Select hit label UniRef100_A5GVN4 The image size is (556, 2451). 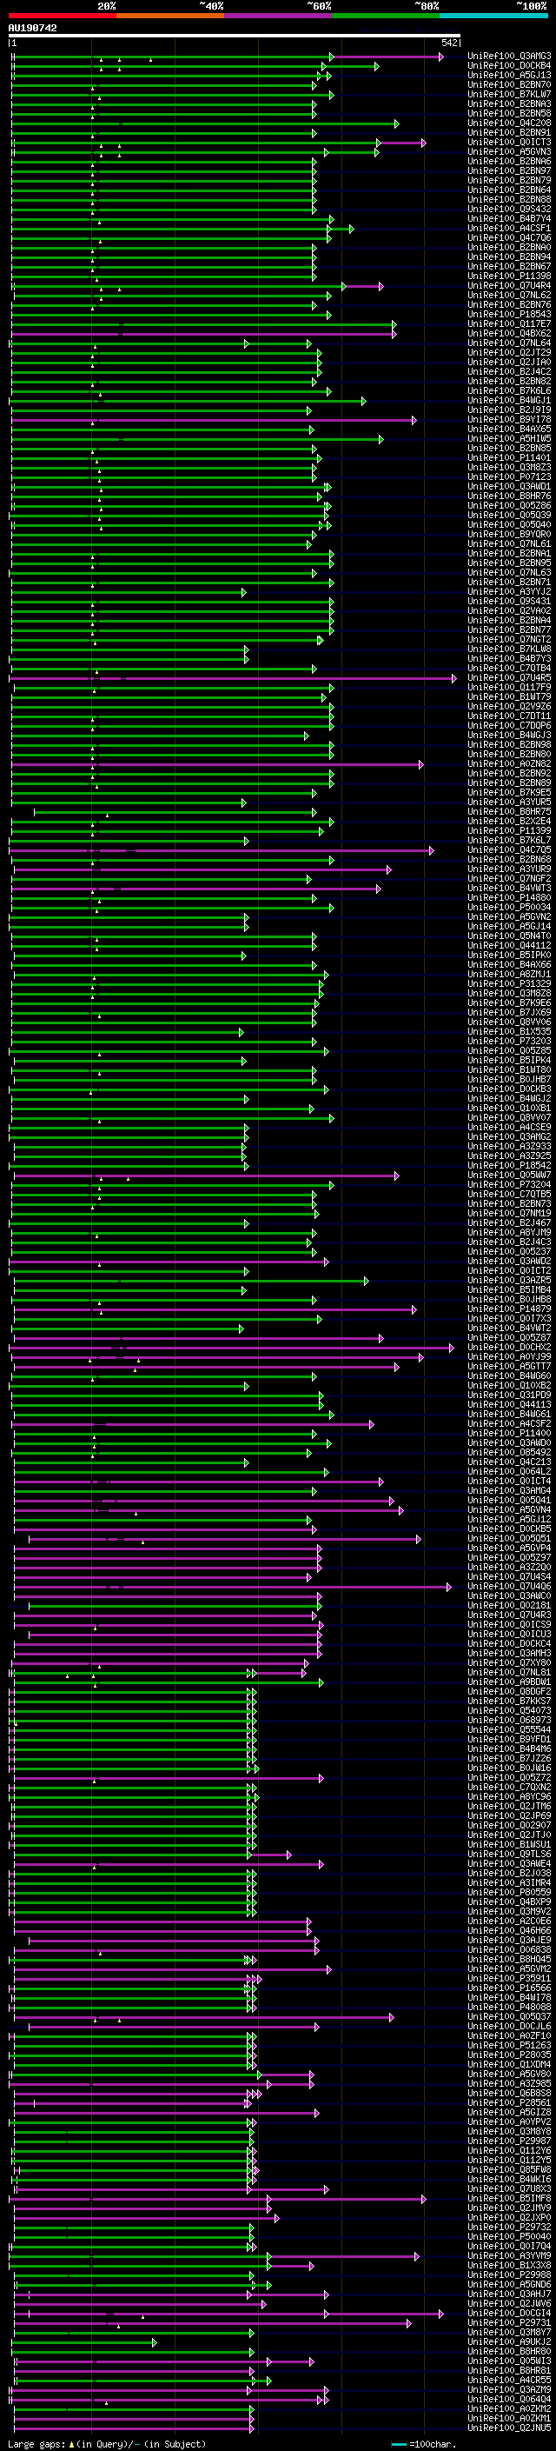click(x=509, y=1510)
